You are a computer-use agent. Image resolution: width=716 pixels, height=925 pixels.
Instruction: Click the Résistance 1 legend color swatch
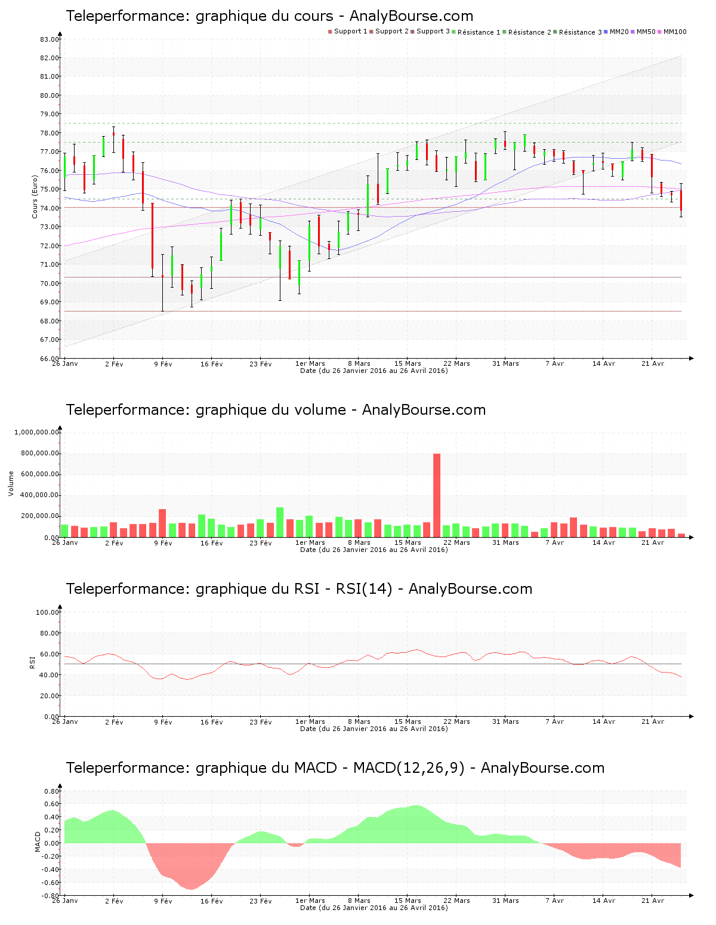click(x=454, y=32)
